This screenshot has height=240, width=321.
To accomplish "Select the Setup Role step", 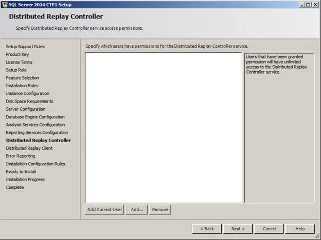I will [x=16, y=70].
